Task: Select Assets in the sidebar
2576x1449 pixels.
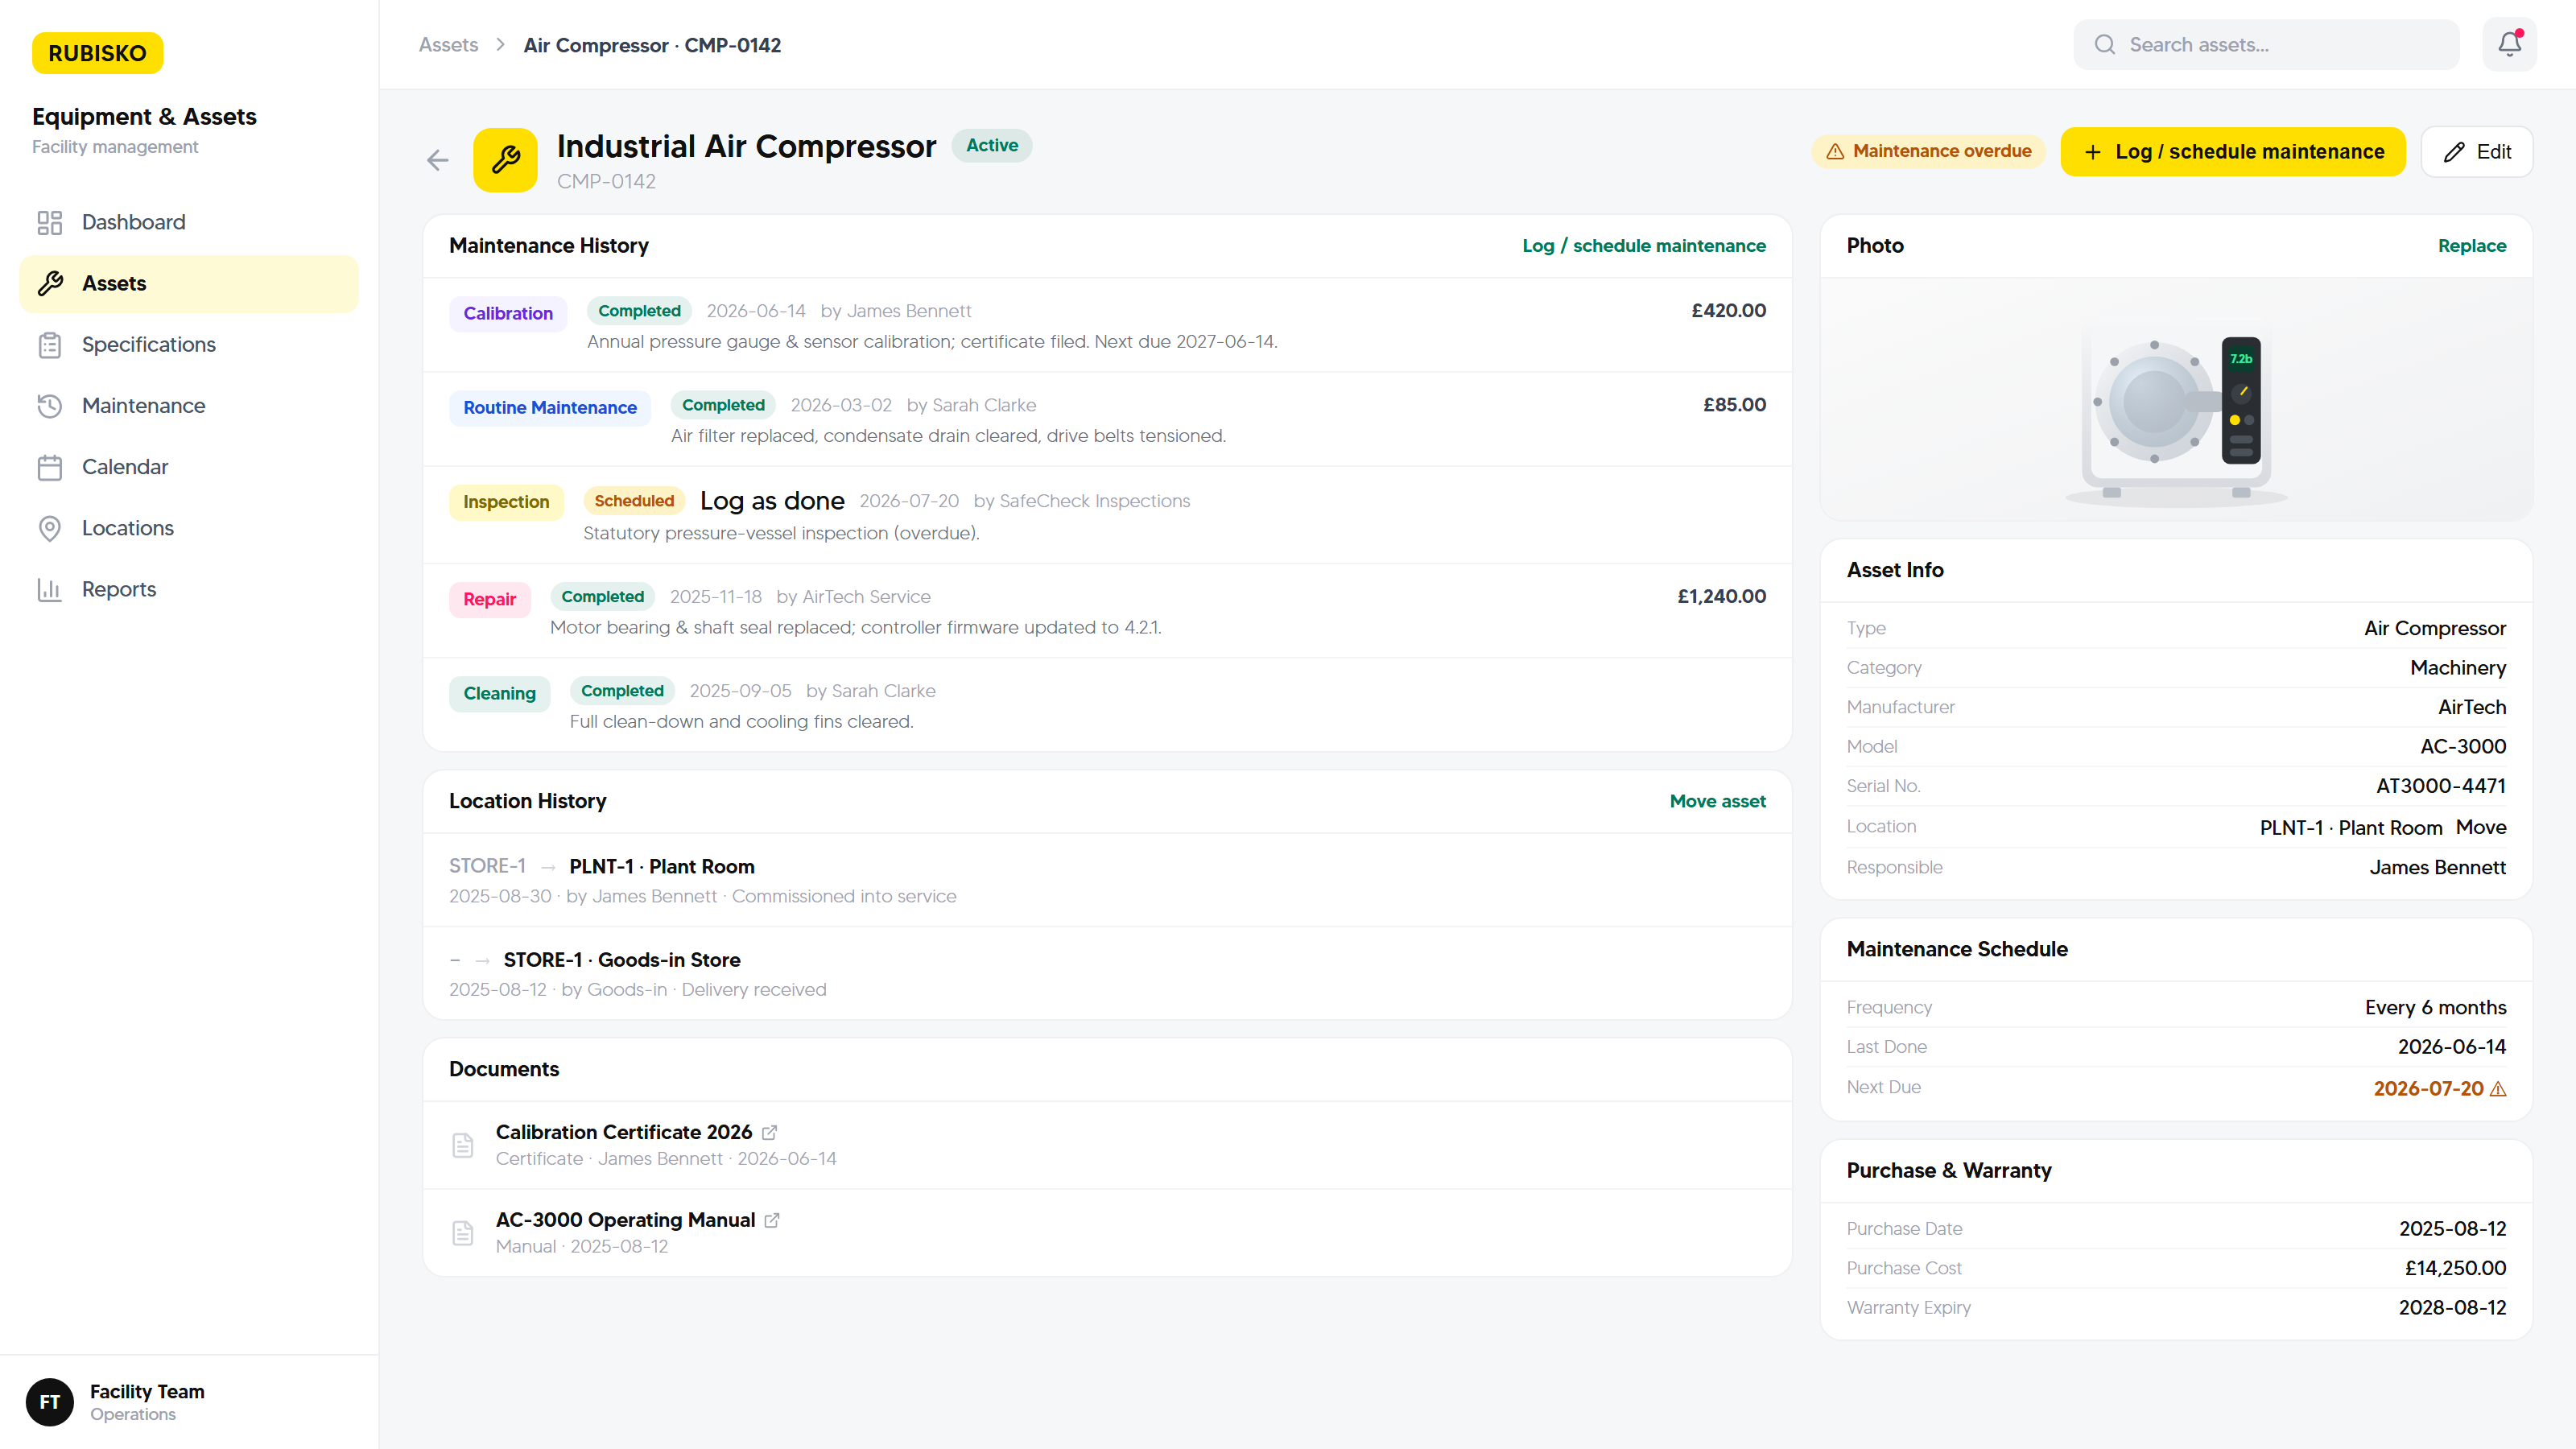Action: point(189,284)
